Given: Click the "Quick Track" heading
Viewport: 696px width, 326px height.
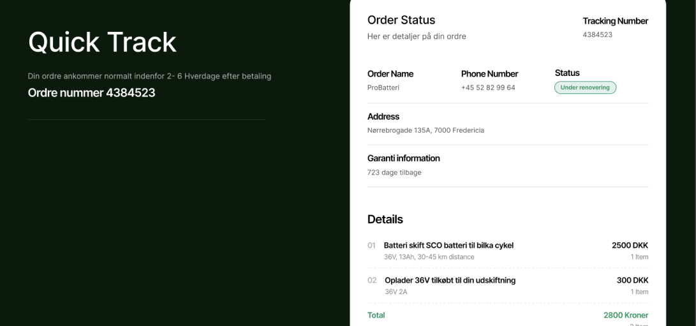Looking at the screenshot, I should pos(102,42).
